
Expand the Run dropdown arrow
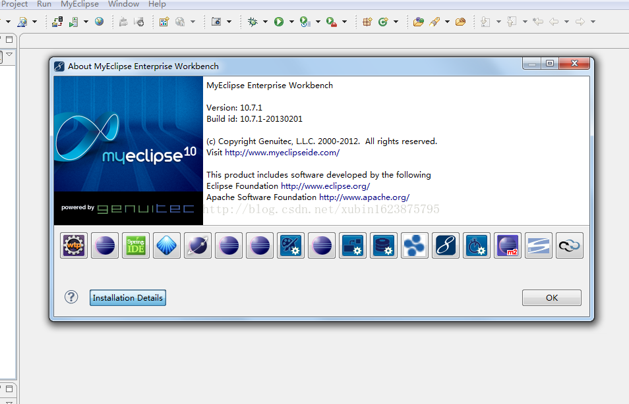coord(291,22)
